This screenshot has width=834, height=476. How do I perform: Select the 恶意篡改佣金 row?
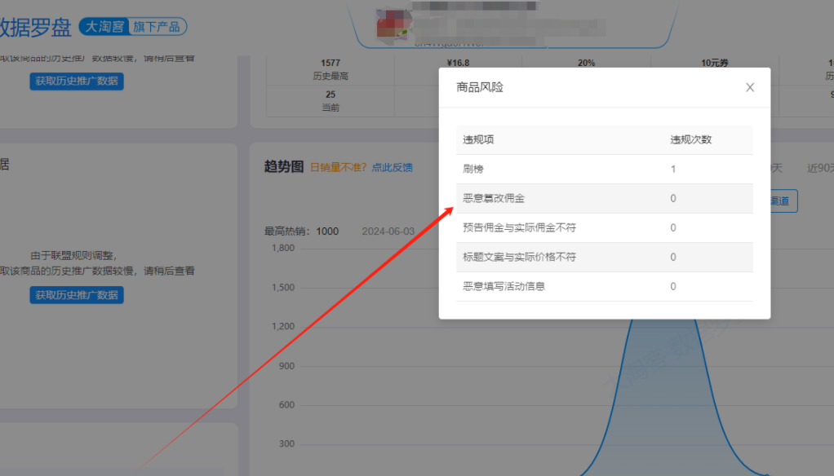604,198
